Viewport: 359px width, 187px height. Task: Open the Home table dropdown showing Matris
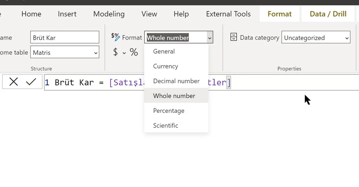click(65, 52)
